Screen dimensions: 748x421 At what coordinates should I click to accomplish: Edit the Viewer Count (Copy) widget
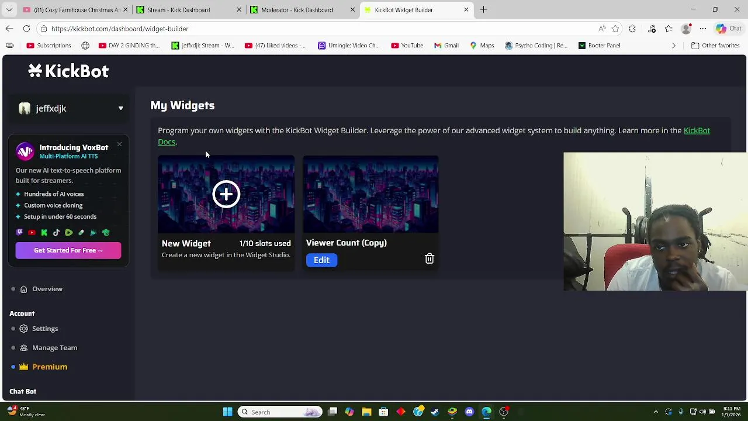pyautogui.click(x=321, y=260)
